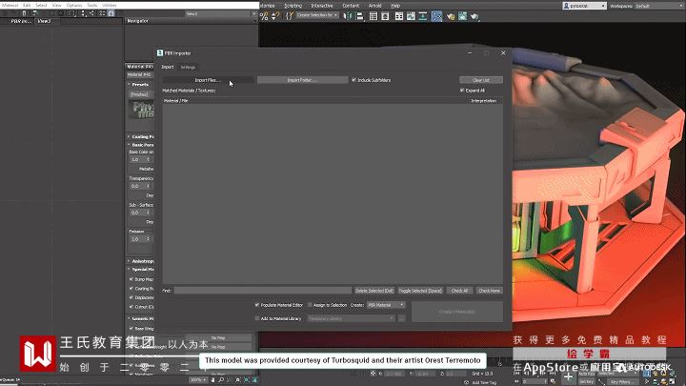
Task: Toggle Material/Map Browser icon in Slate toolbar
Action: pyautogui.click(x=102, y=13)
